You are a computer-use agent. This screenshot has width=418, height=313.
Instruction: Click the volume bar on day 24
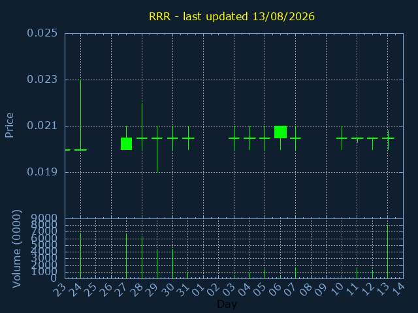[x=81, y=256]
